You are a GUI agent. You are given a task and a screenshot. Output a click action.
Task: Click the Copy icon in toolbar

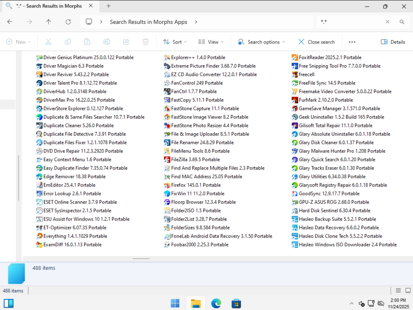(68, 42)
